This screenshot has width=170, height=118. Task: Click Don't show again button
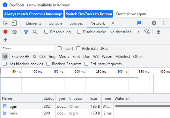[x=131, y=14]
